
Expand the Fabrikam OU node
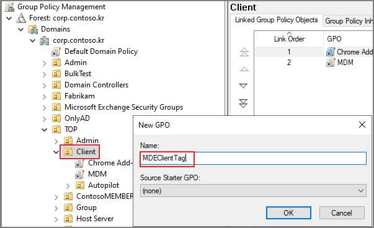pyautogui.click(x=45, y=97)
